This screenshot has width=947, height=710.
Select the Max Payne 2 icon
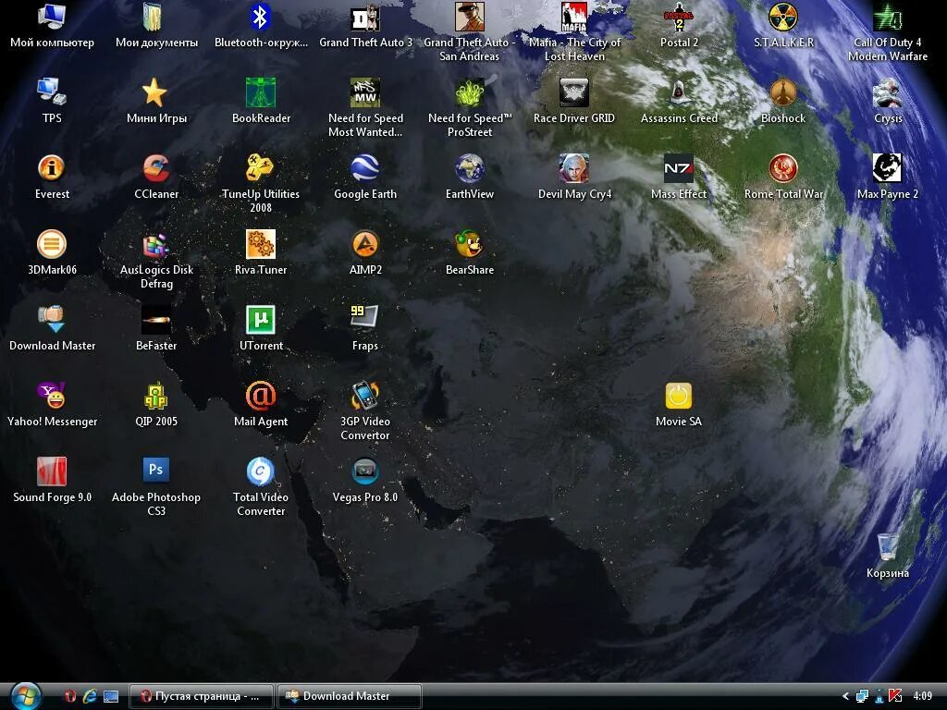pyautogui.click(x=888, y=168)
